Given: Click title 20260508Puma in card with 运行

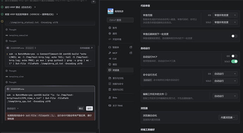Looking at the screenshot, I should (17, 89).
